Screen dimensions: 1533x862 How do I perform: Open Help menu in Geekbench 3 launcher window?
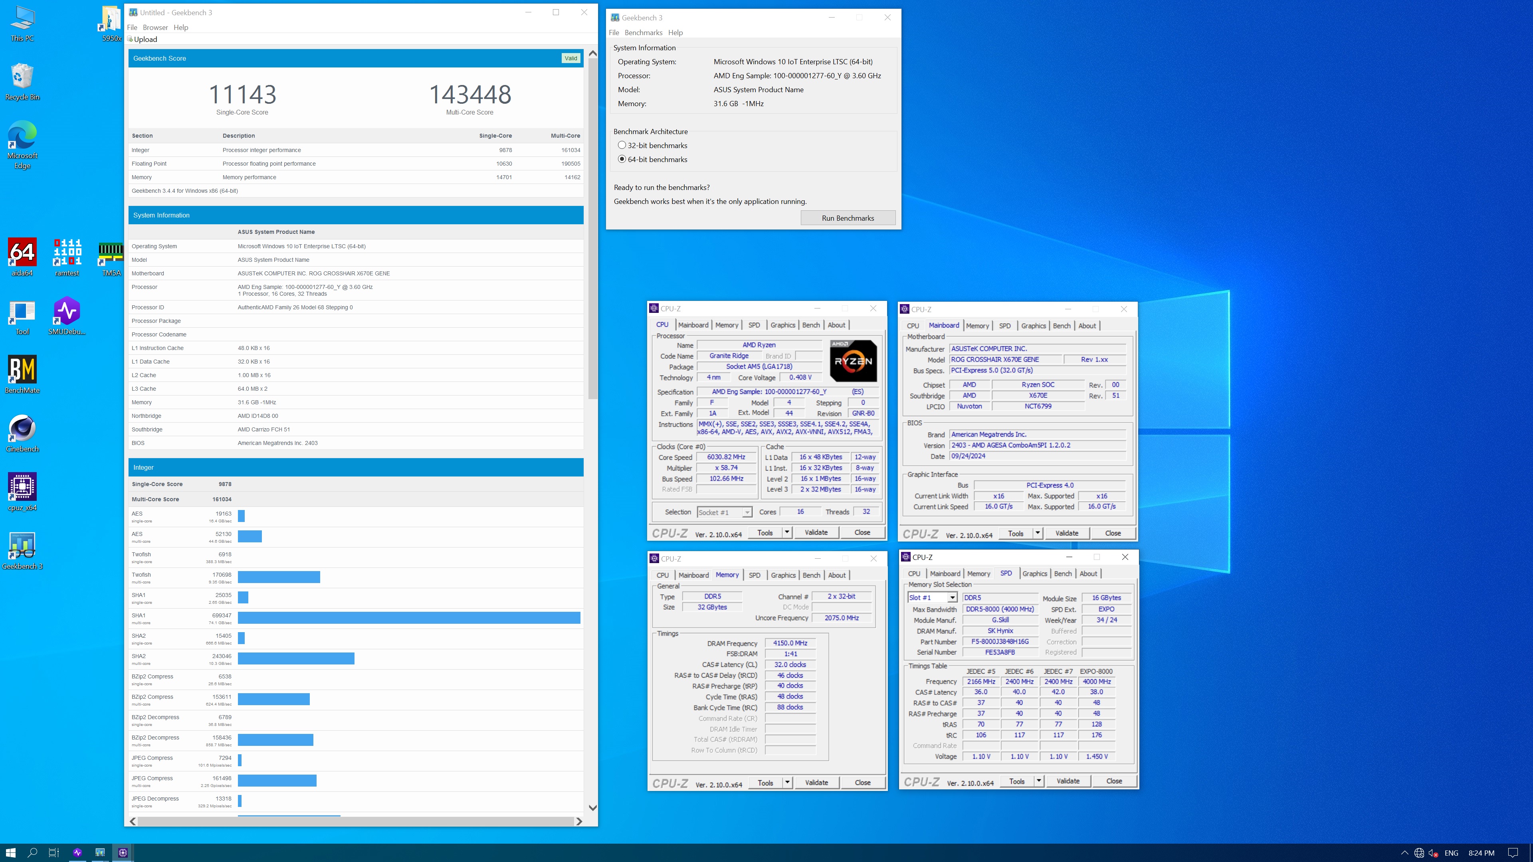point(675,33)
